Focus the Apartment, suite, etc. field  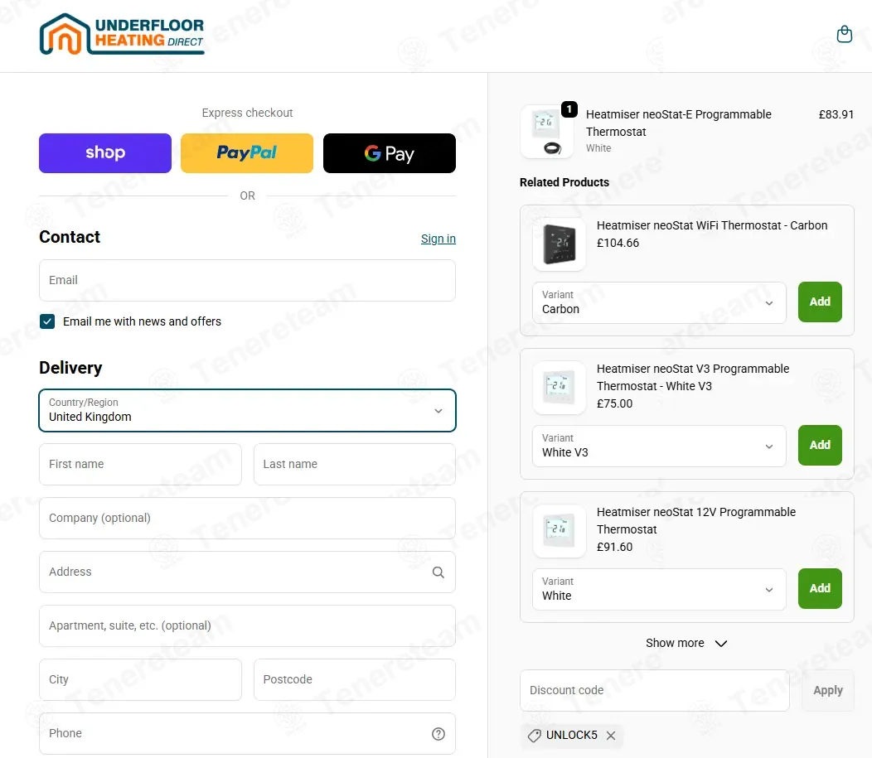pyautogui.click(x=248, y=625)
